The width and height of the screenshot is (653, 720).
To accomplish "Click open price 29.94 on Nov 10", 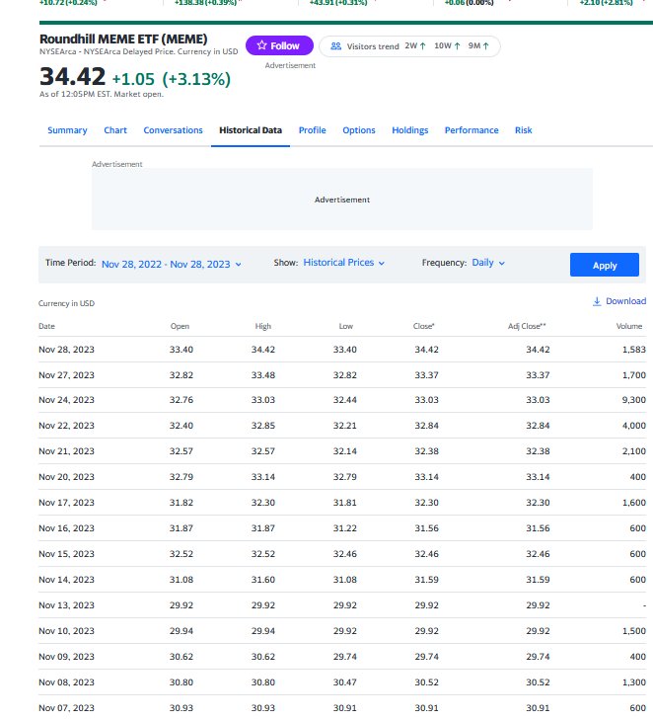I will tap(181, 631).
